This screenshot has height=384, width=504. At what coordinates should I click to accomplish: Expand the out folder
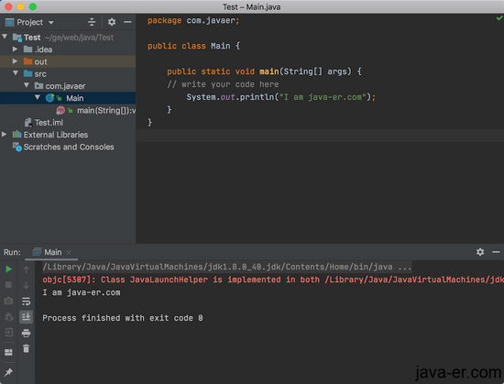[x=15, y=61]
